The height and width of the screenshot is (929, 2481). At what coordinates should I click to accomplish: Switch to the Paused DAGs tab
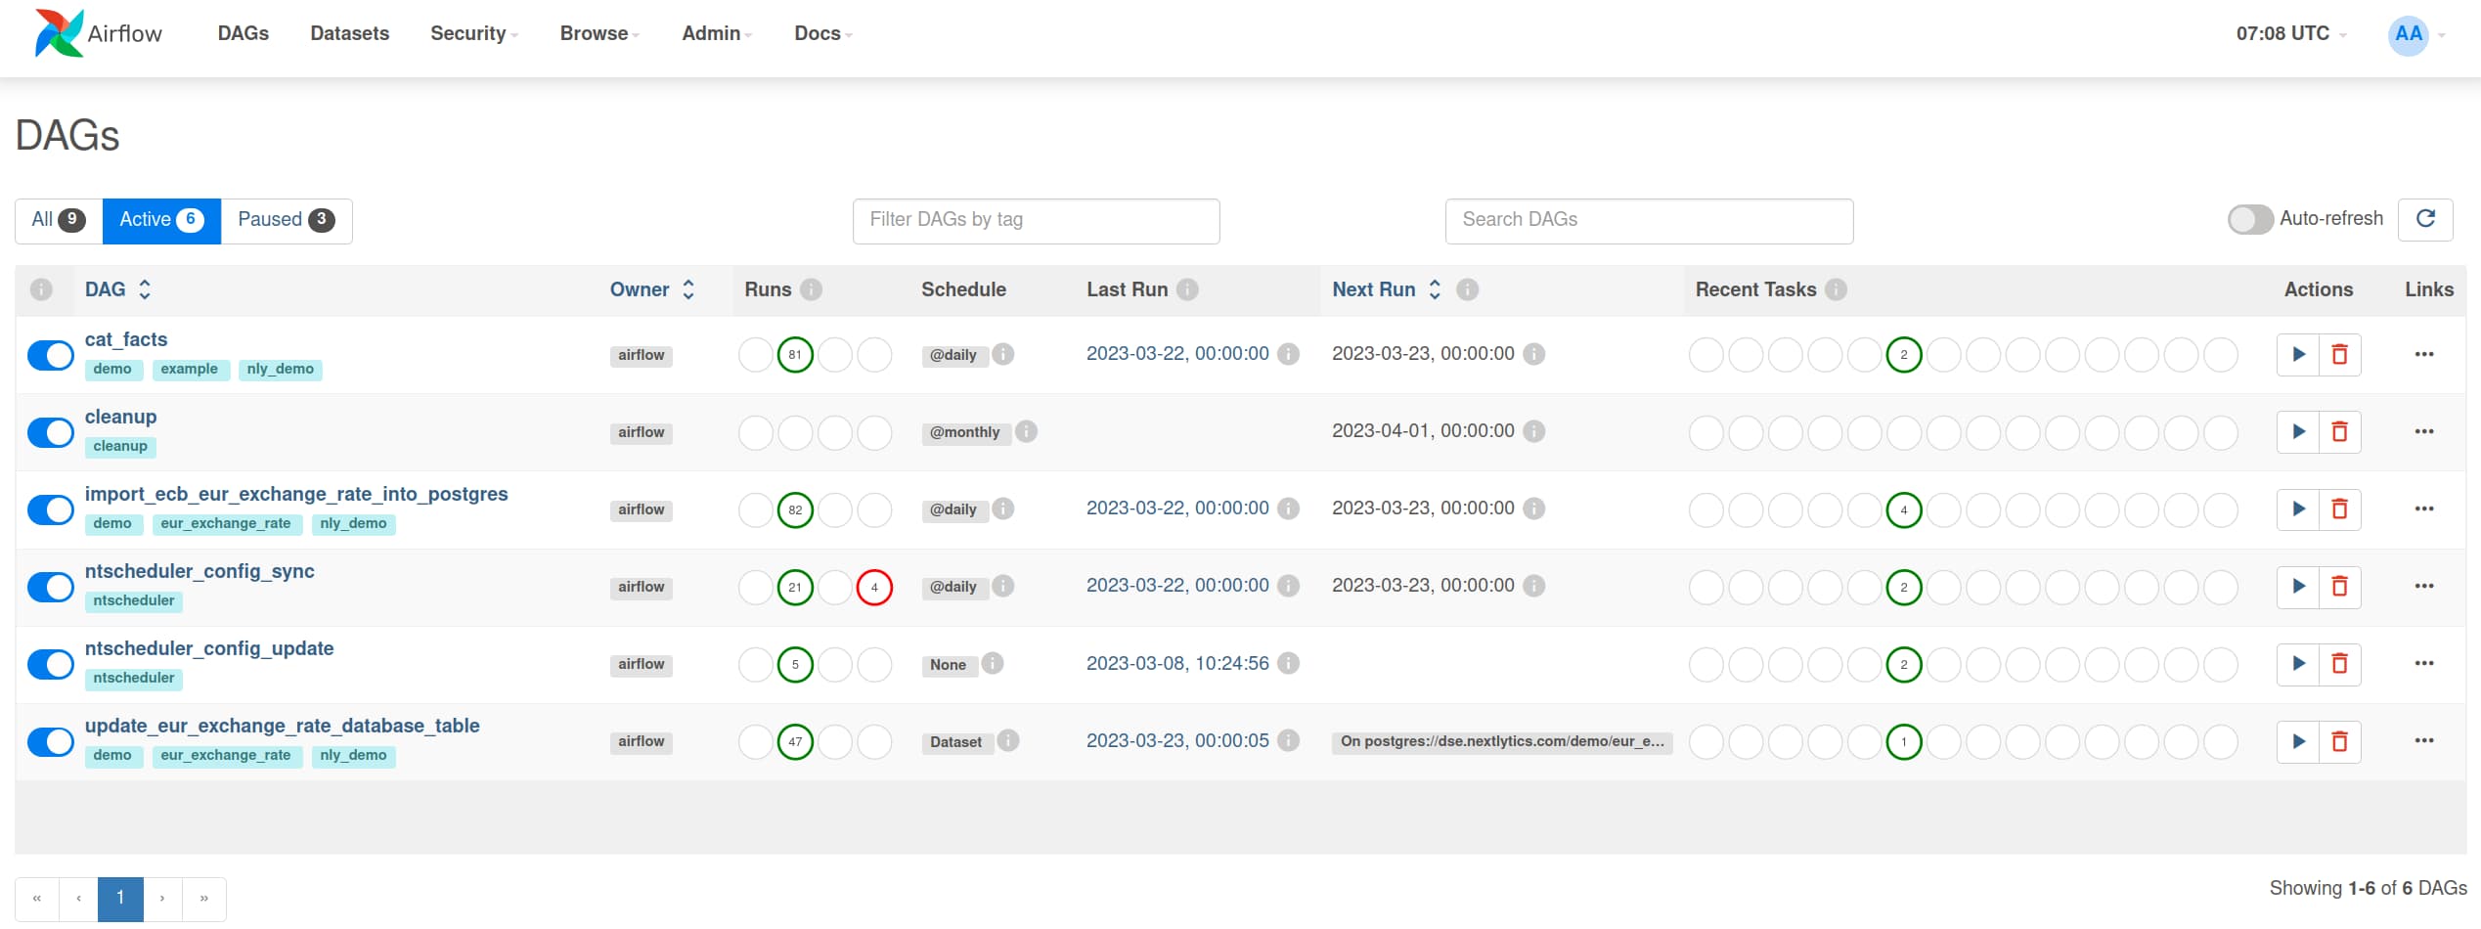coord(286,220)
